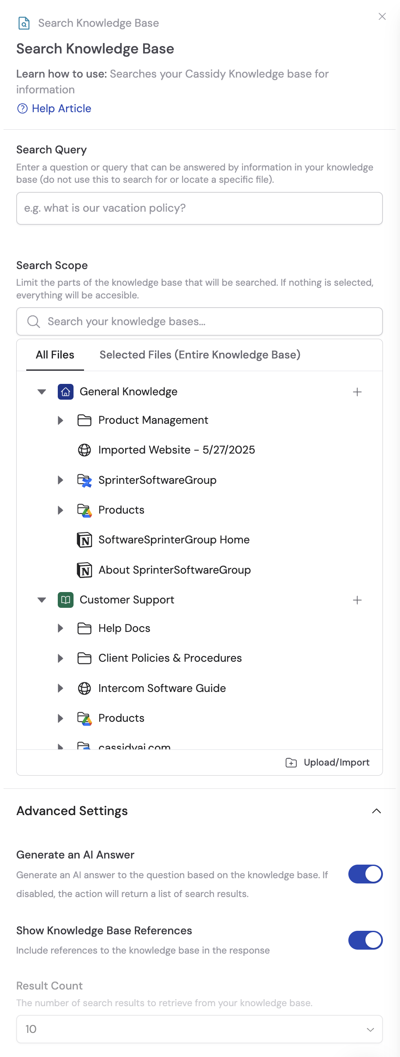The width and height of the screenshot is (400, 1057).
Task: Add Customer Support with plus icon
Action: (357, 600)
